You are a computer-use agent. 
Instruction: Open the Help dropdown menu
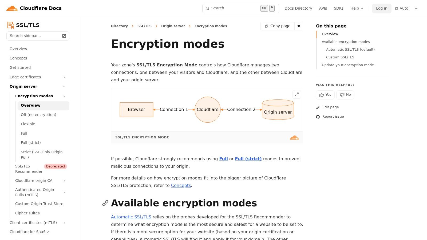(x=357, y=8)
